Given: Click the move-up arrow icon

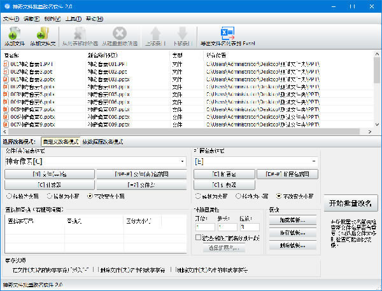Looking at the screenshot, I should [155, 34].
